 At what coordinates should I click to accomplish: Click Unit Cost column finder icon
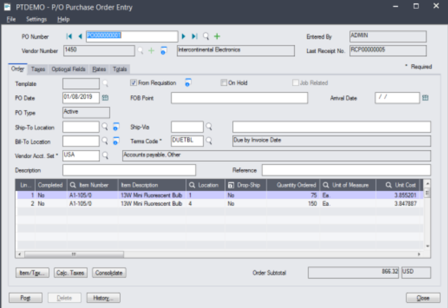[x=389, y=185]
